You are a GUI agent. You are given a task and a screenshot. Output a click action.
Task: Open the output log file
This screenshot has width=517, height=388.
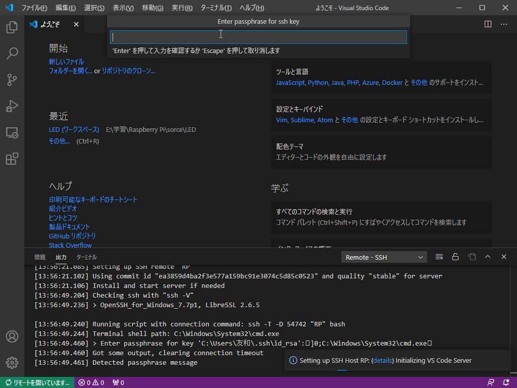click(x=472, y=257)
